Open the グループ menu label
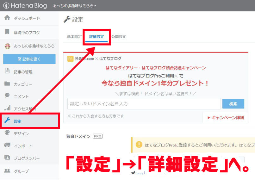This screenshot has width=255, height=180. click(21, 171)
